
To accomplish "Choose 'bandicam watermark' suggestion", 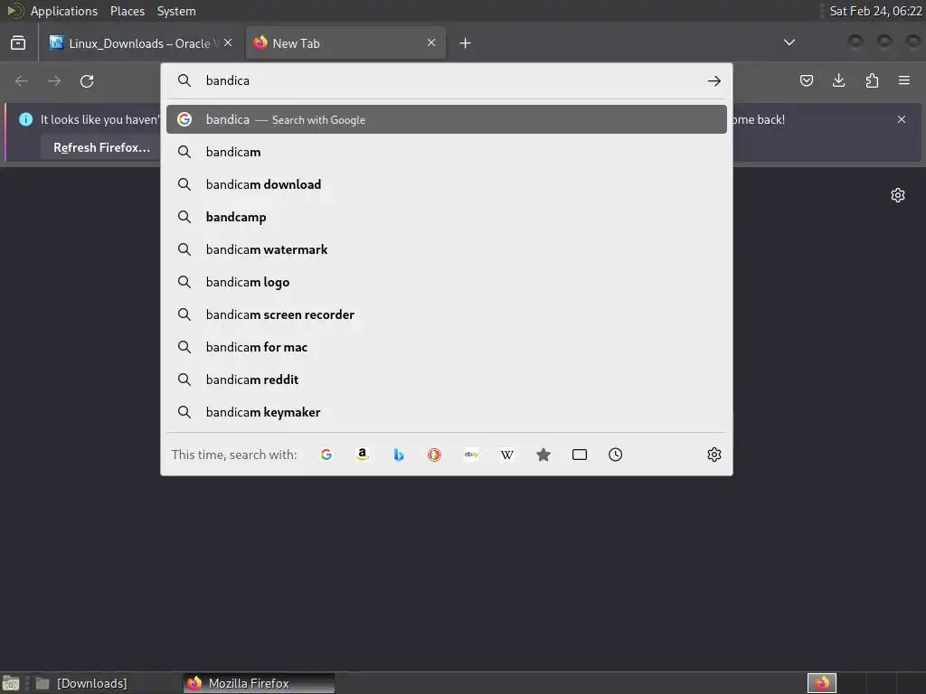I will coord(447,249).
